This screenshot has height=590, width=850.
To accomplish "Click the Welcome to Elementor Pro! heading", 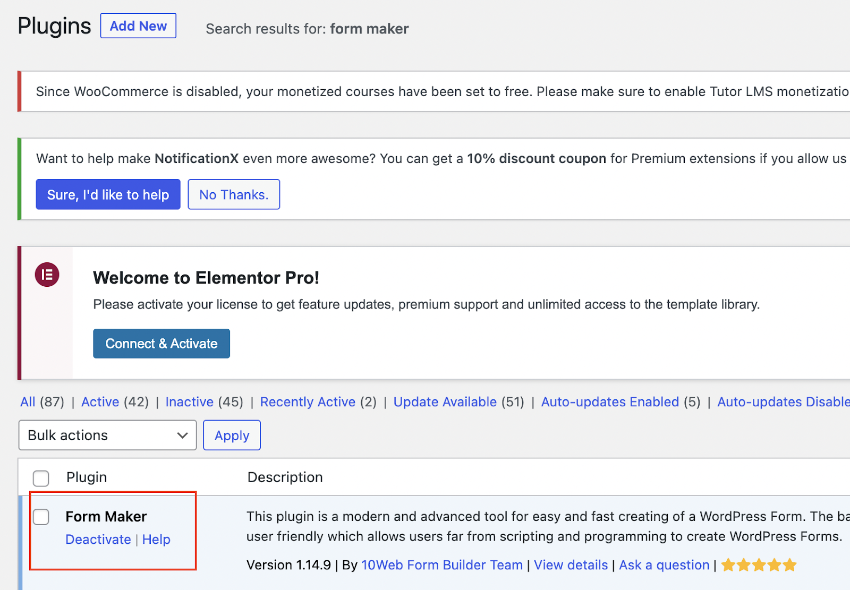I will [x=206, y=278].
